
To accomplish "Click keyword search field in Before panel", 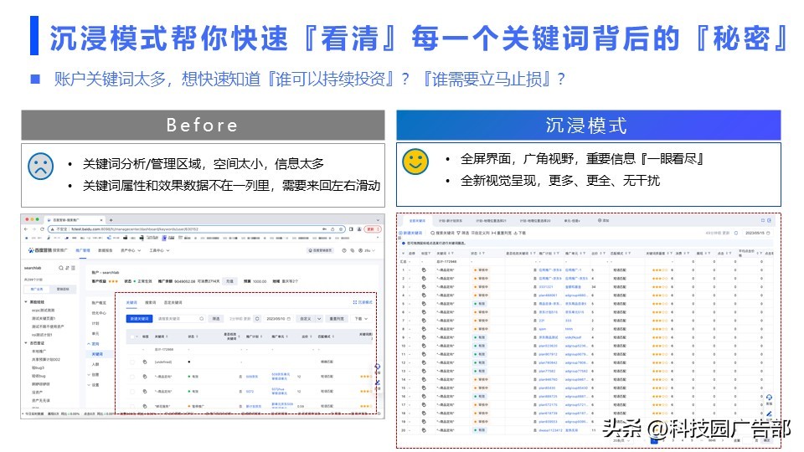I will click(x=180, y=318).
